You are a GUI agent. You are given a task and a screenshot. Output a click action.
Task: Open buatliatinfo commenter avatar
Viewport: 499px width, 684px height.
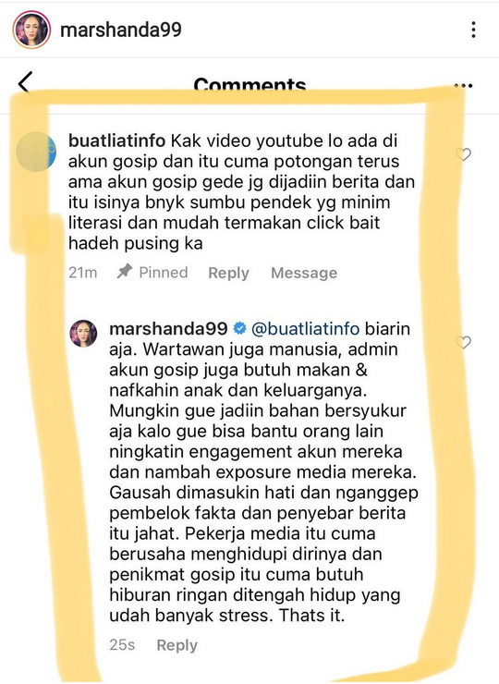(37, 152)
